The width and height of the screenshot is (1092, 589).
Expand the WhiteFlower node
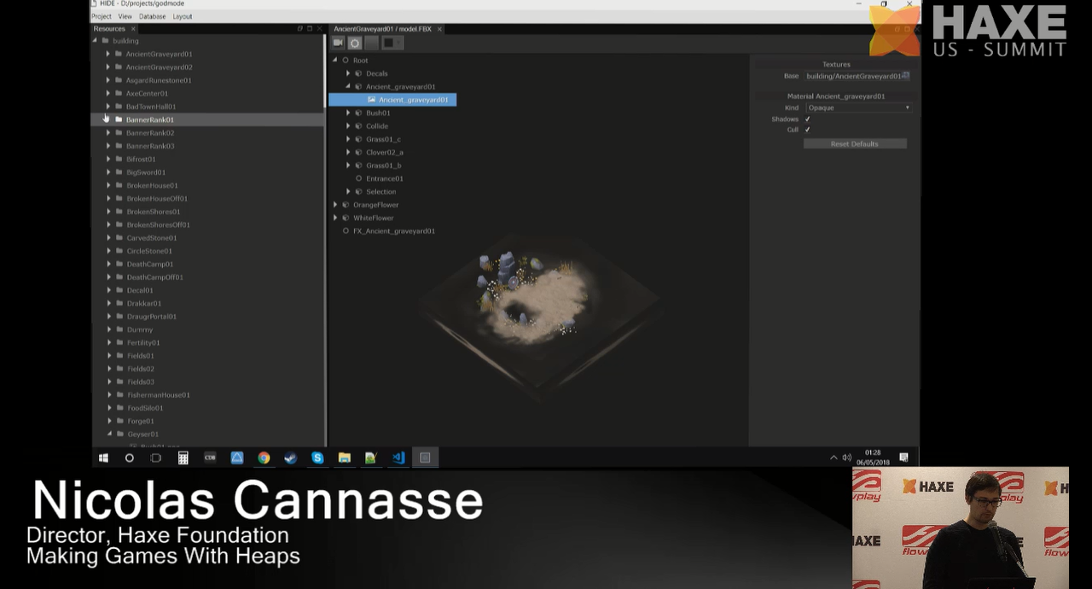[335, 218]
